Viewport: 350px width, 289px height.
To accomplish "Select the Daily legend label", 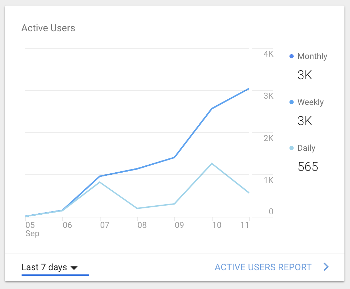I will click(306, 148).
